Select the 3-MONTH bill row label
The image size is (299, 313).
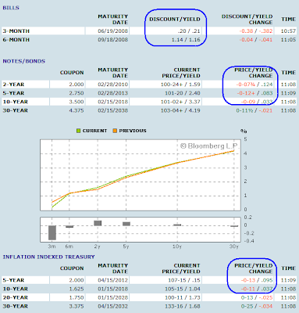point(16,31)
